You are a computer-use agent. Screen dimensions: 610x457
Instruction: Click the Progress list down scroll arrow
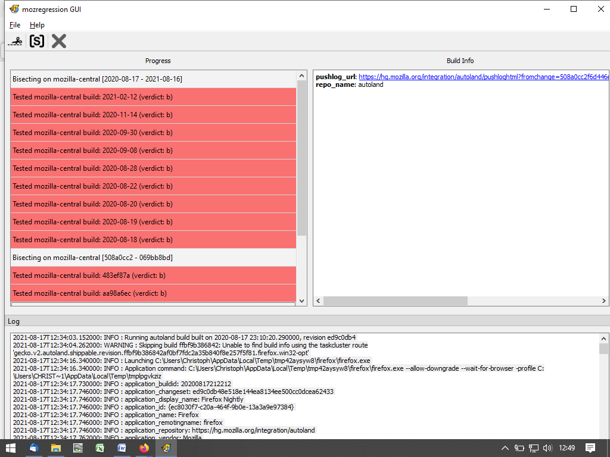[x=301, y=301]
